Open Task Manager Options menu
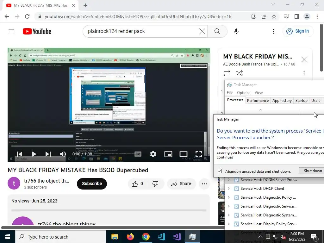 pyautogui.click(x=244, y=93)
